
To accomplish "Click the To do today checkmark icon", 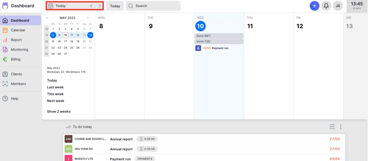I will (x=68, y=127).
